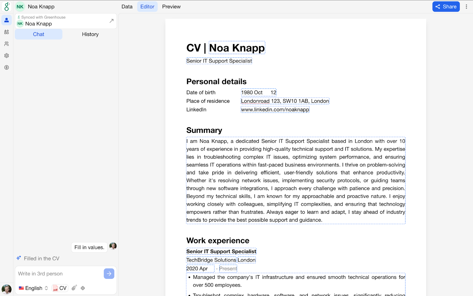This screenshot has width=473, height=296.
Task: Click the Personal details heading
Action: (216, 81)
